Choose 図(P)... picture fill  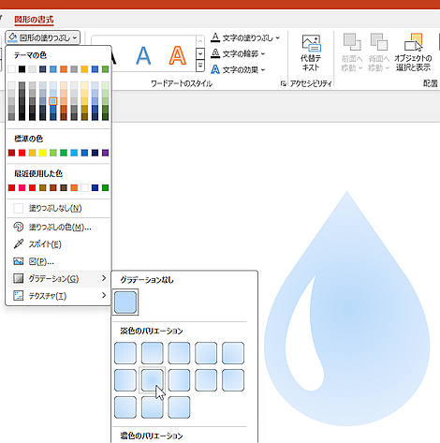pyautogui.click(x=59, y=261)
